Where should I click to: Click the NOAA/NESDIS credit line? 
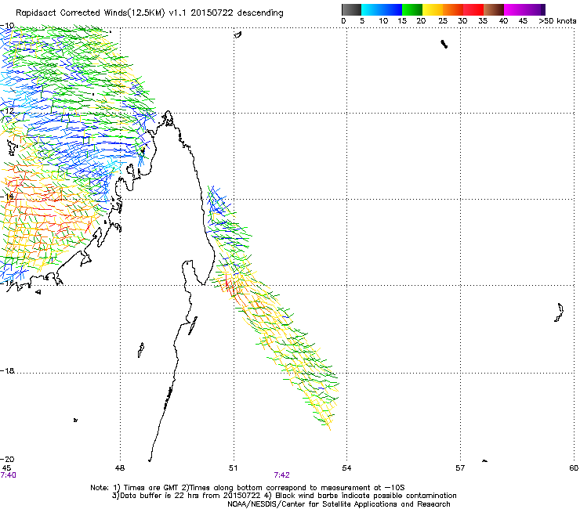tap(339, 504)
